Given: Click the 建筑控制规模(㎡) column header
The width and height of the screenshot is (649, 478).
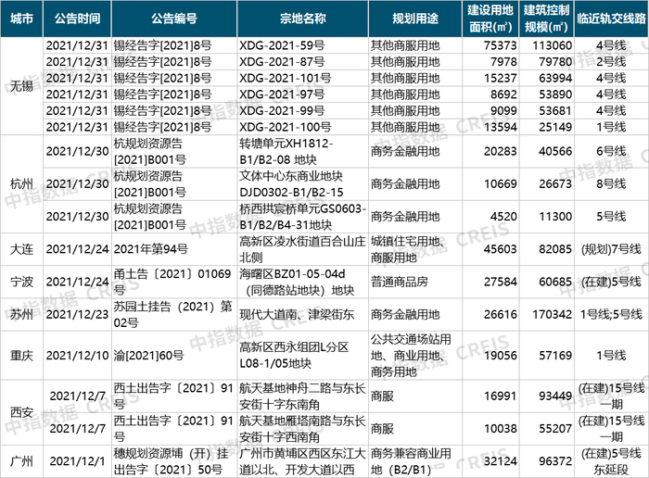Looking at the screenshot, I should (546, 19).
